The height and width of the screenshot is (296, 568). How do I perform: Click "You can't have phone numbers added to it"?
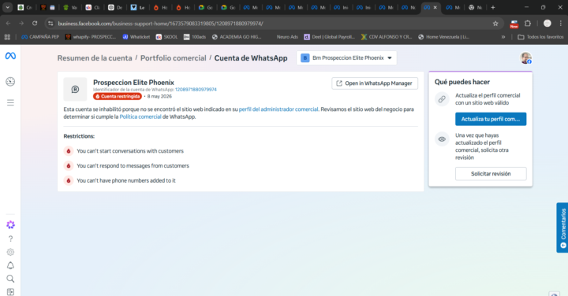coord(126,181)
